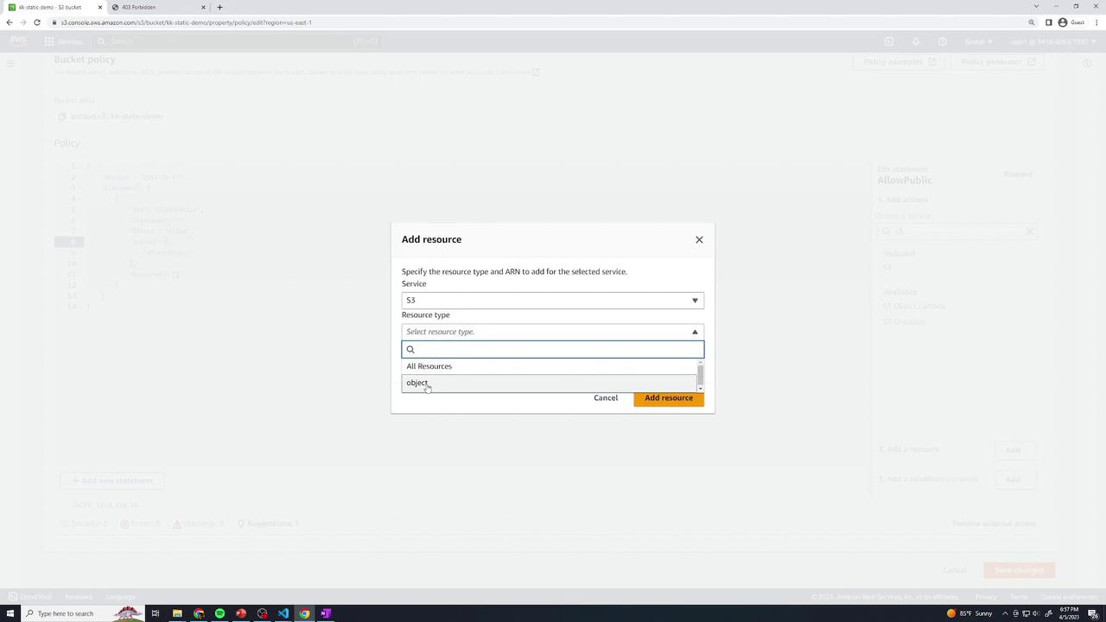This screenshot has height=622, width=1106.
Task: Toggle the browser side panel icon
Action: [1048, 22]
